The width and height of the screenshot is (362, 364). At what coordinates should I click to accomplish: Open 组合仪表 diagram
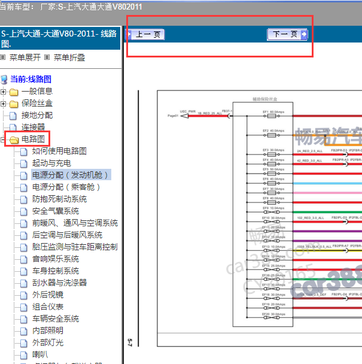[48, 307]
